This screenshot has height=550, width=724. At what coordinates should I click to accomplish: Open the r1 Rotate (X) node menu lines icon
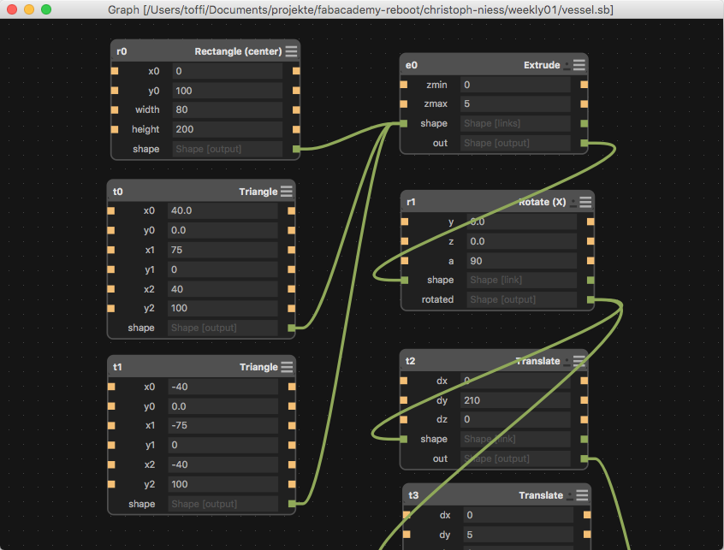[585, 202]
